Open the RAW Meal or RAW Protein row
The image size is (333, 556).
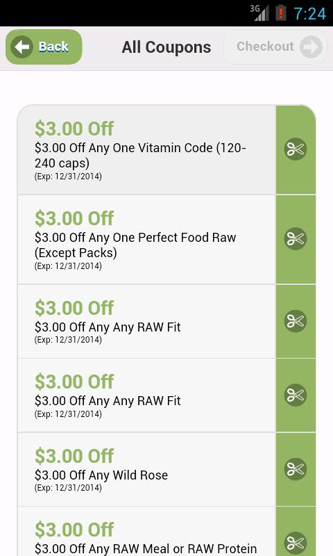[x=146, y=532]
